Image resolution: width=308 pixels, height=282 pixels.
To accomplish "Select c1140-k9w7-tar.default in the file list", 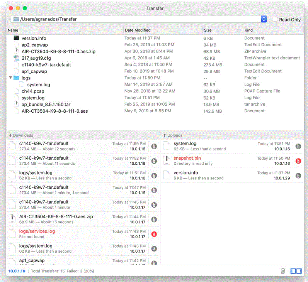I will tap(46, 65).
